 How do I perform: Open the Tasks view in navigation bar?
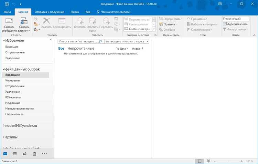click(34, 154)
